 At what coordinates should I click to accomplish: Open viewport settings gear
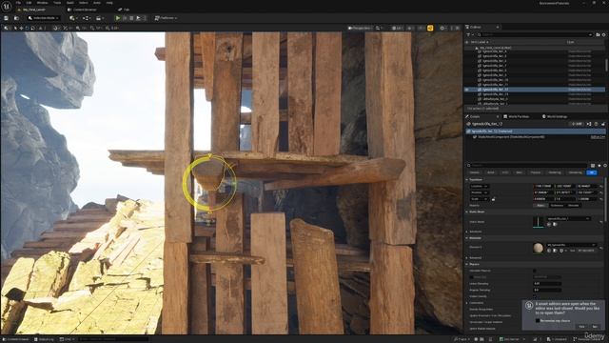click(442, 28)
